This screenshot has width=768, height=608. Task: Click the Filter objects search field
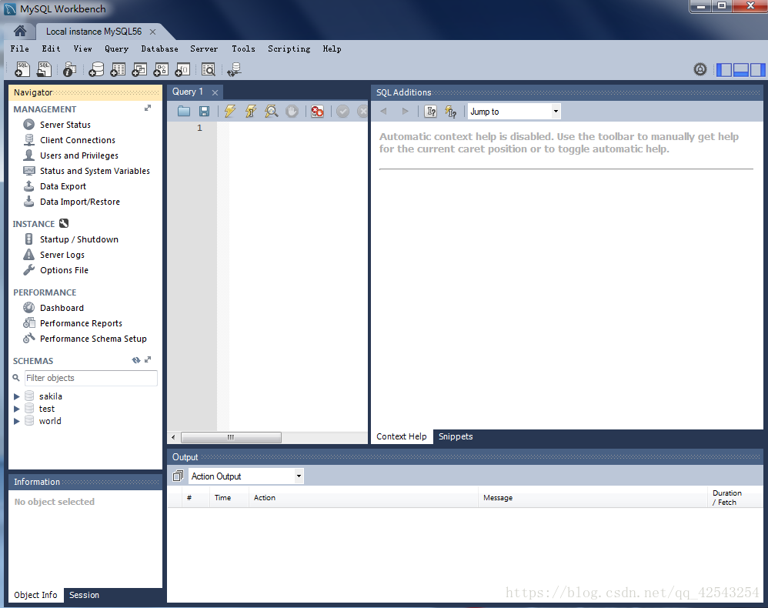pyautogui.click(x=91, y=378)
